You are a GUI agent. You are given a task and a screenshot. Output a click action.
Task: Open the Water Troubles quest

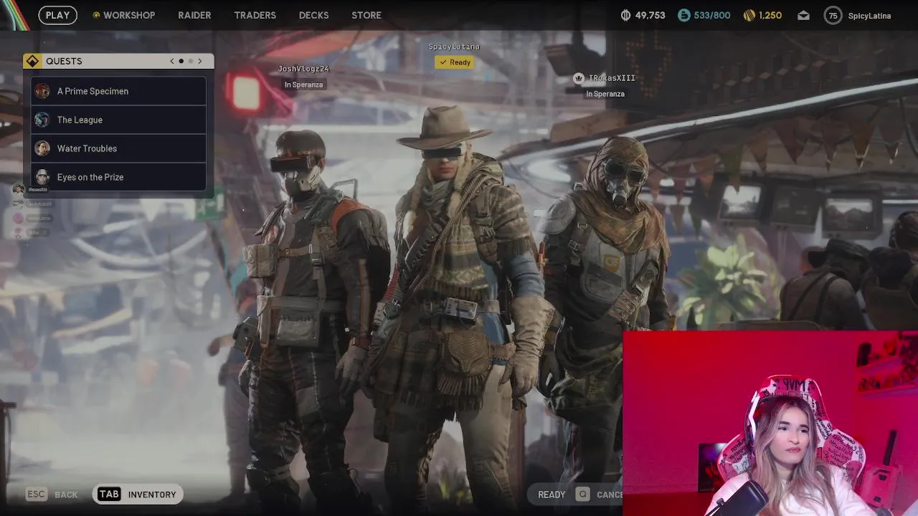118,148
